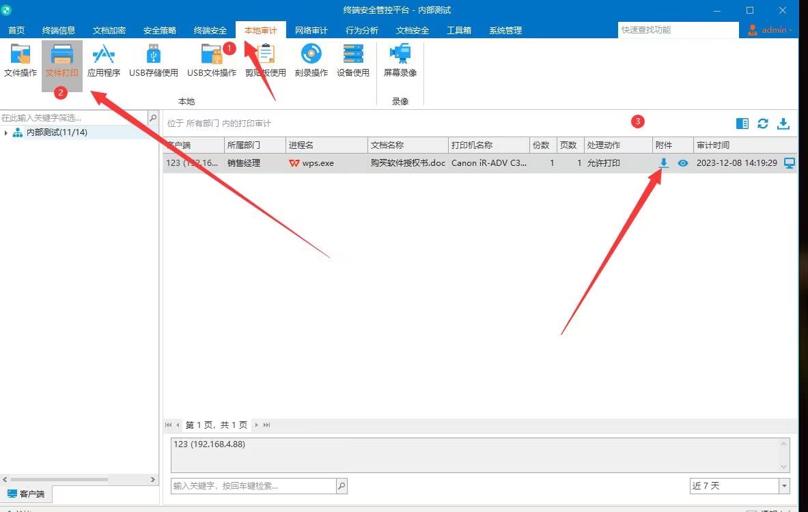Switch to 首页 tab
Screen dimensions: 808x512
pos(16,31)
